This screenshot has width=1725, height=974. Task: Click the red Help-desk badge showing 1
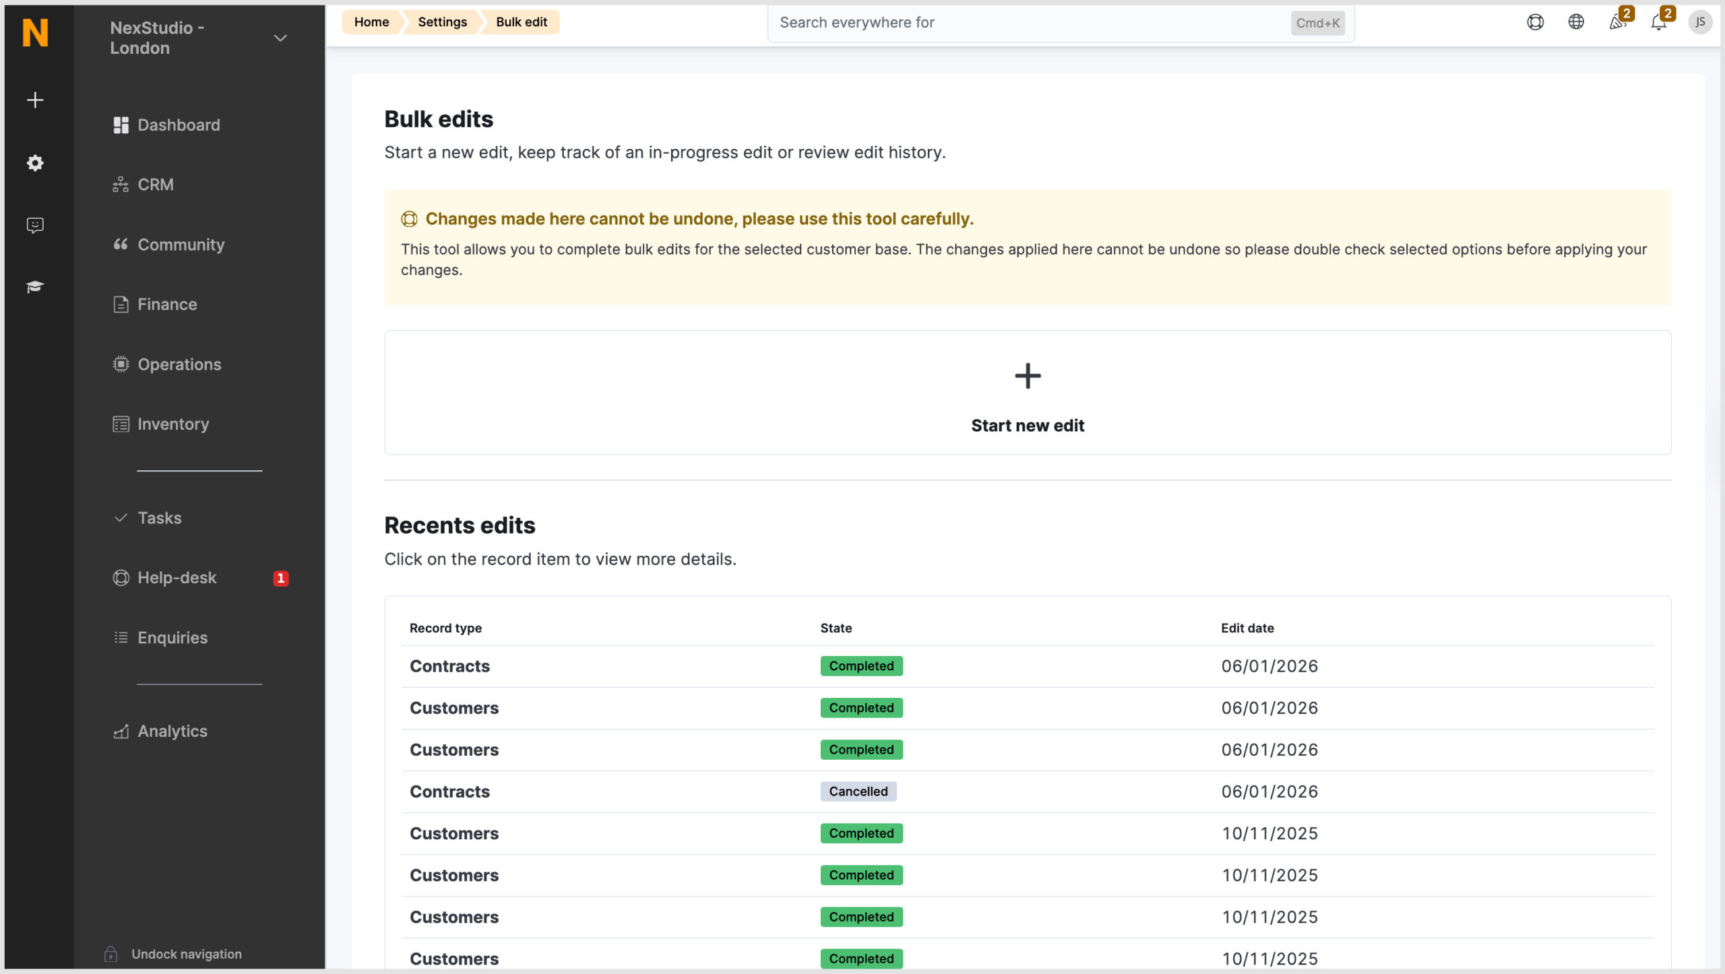[x=281, y=578]
